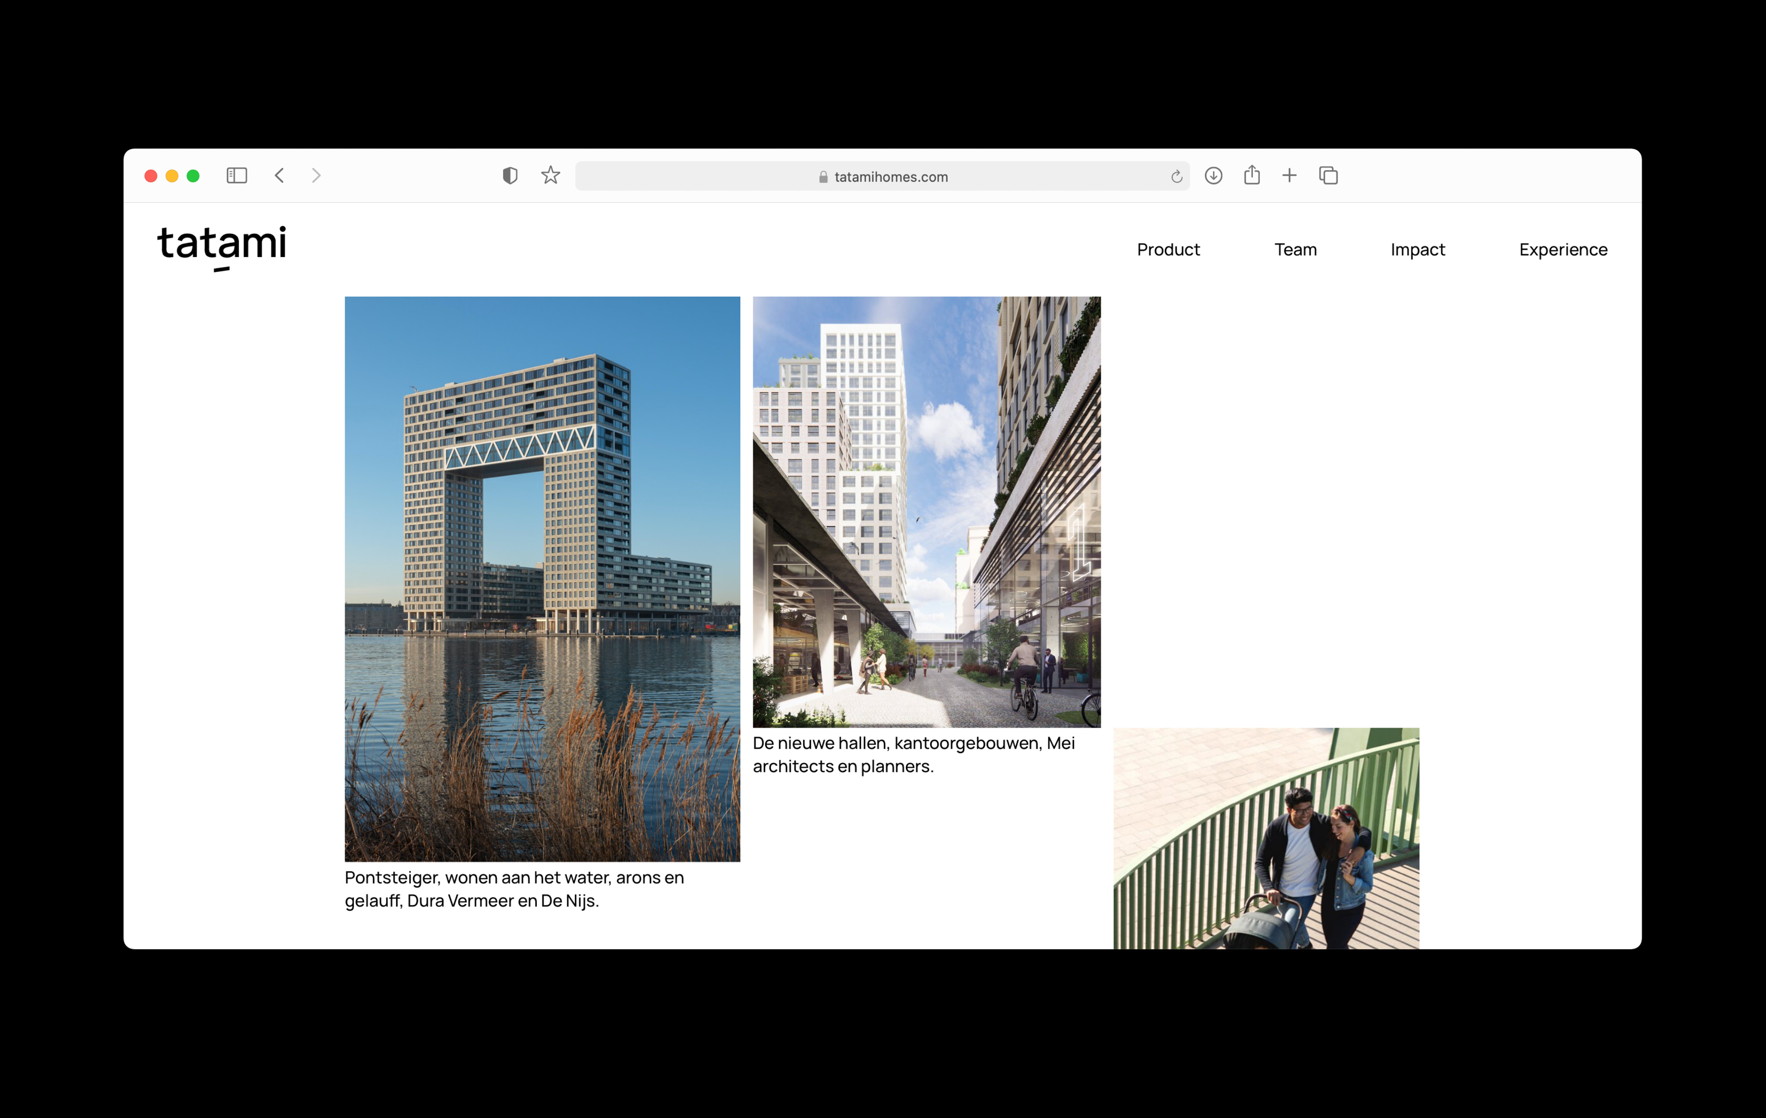The height and width of the screenshot is (1118, 1766).
Task: Click the lock icon in address bar
Action: click(x=823, y=177)
